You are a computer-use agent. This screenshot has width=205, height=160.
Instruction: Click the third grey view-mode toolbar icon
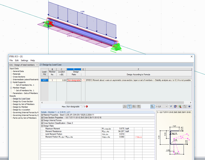pyautogui.click(x=134, y=106)
